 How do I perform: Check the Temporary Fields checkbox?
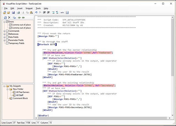(x=7, y=43)
